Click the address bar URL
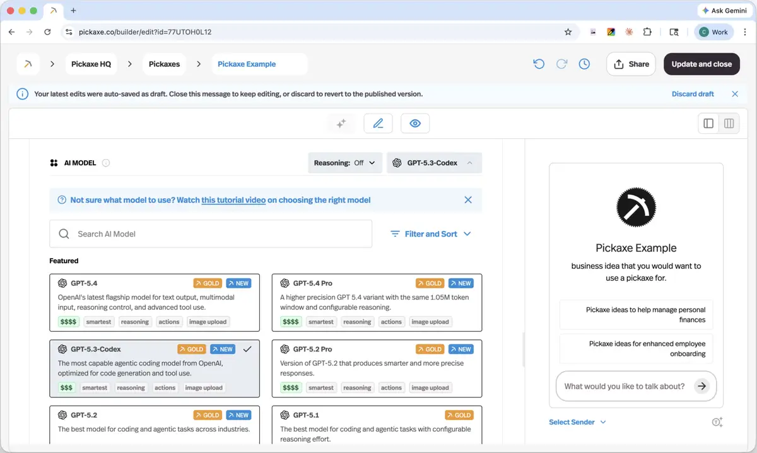Viewport: 757px width, 453px height. [145, 32]
